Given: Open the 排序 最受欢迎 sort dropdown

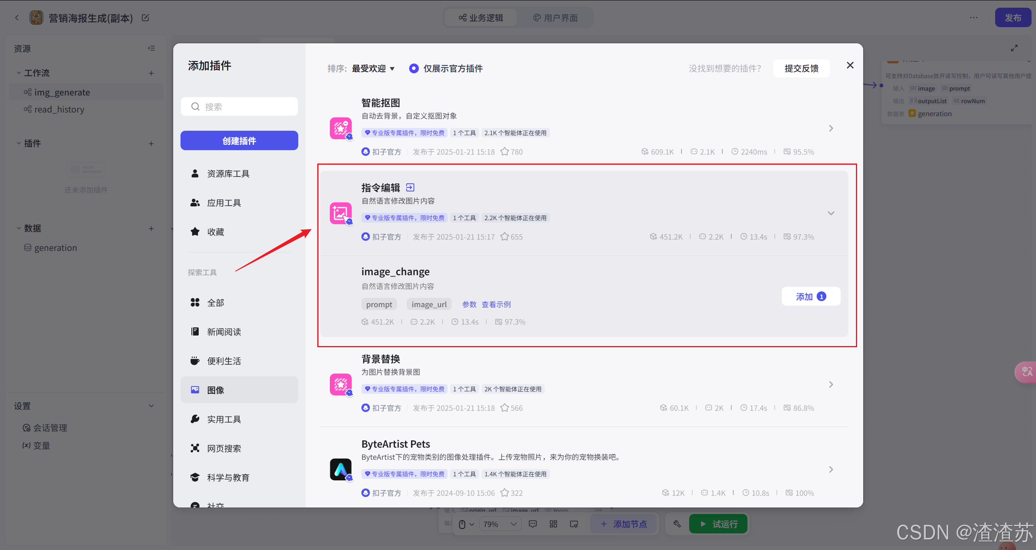Looking at the screenshot, I should point(373,68).
